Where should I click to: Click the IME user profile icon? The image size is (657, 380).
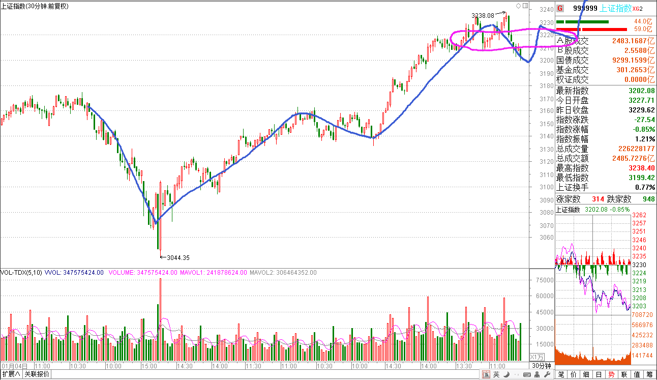[538, 375]
